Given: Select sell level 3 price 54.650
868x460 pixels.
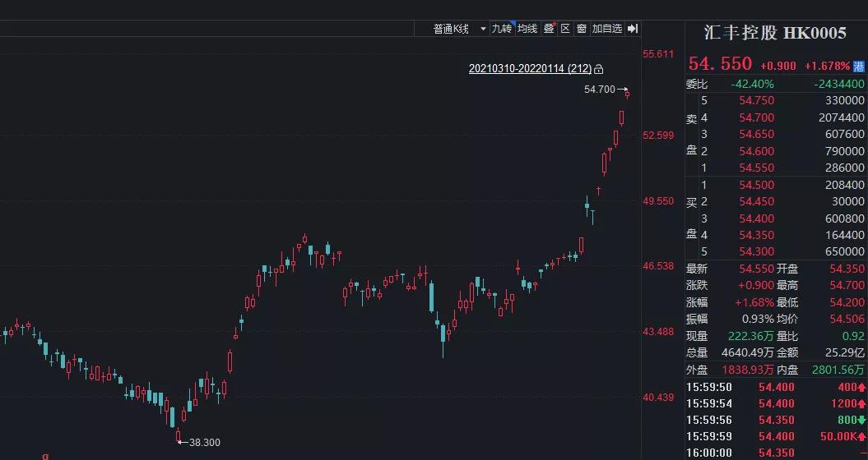Looking at the screenshot, I should point(756,135).
